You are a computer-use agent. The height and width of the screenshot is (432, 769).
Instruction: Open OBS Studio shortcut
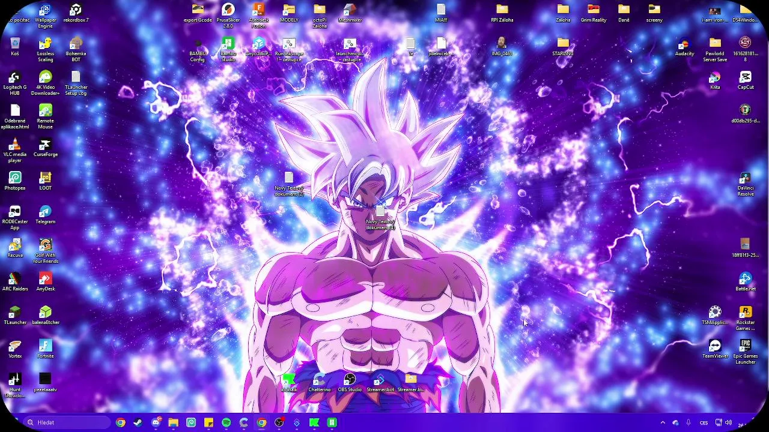click(350, 383)
